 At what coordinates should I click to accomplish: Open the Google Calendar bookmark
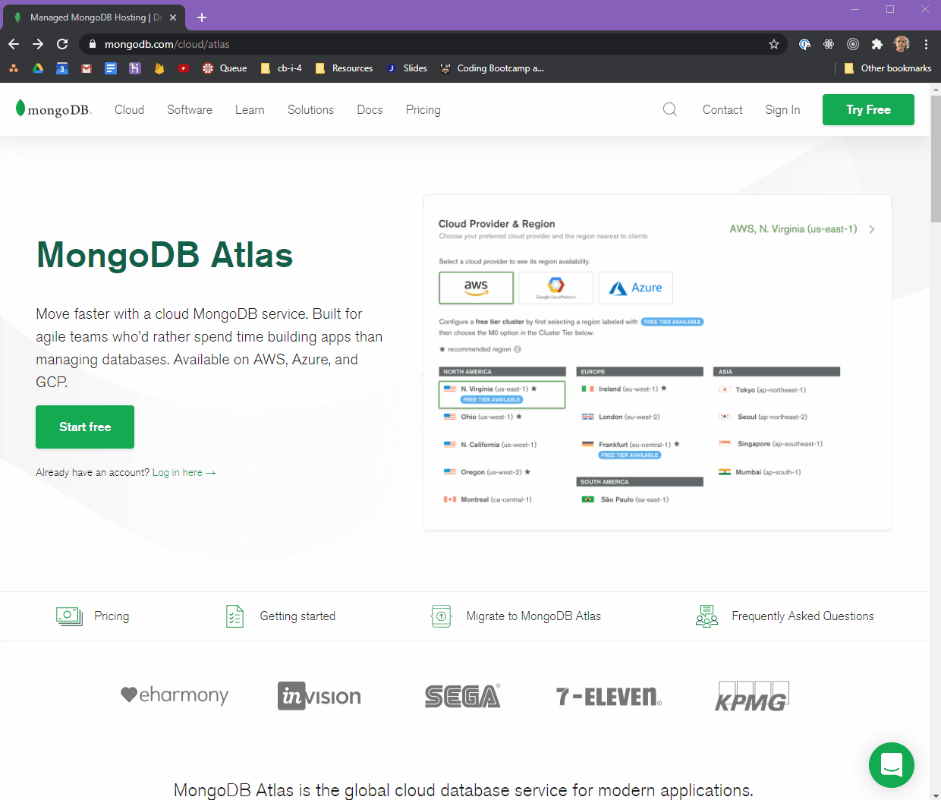click(62, 68)
